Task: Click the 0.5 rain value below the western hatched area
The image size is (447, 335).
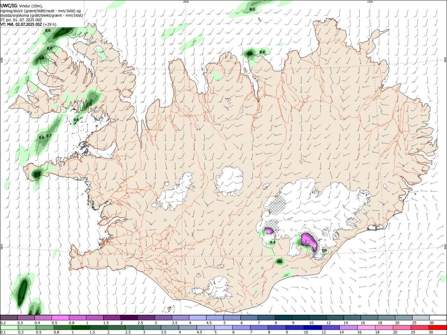Action: (x=273, y=242)
